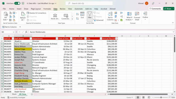The image size is (176, 99).
Task: Open the Department filter dropdown
Action: [57, 38]
